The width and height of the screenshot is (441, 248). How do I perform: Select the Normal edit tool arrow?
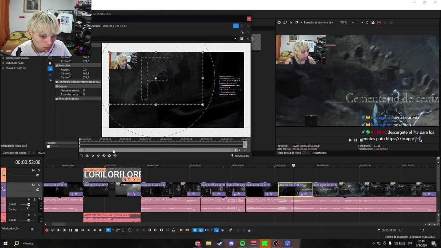click(x=108, y=230)
